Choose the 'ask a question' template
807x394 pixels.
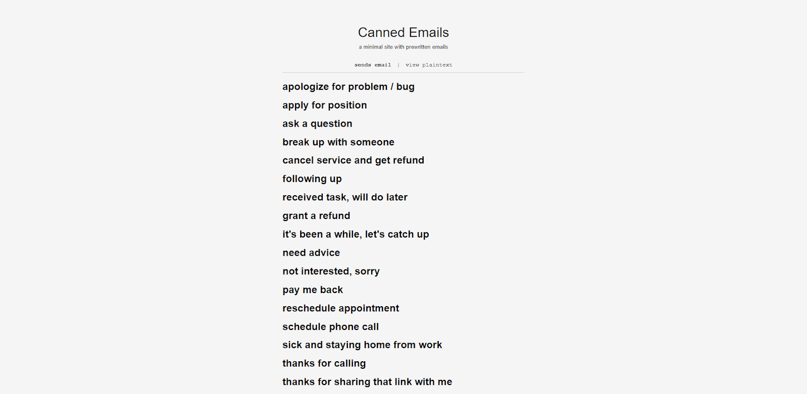[x=317, y=124]
